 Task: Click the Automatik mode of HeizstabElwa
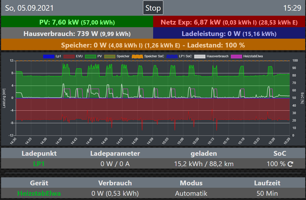pyautogui.click(x=191, y=193)
